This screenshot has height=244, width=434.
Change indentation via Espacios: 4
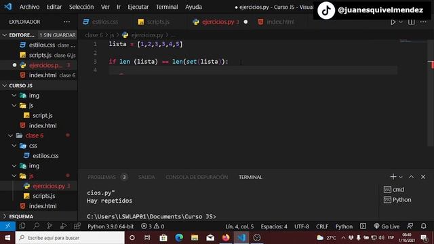click(x=274, y=226)
